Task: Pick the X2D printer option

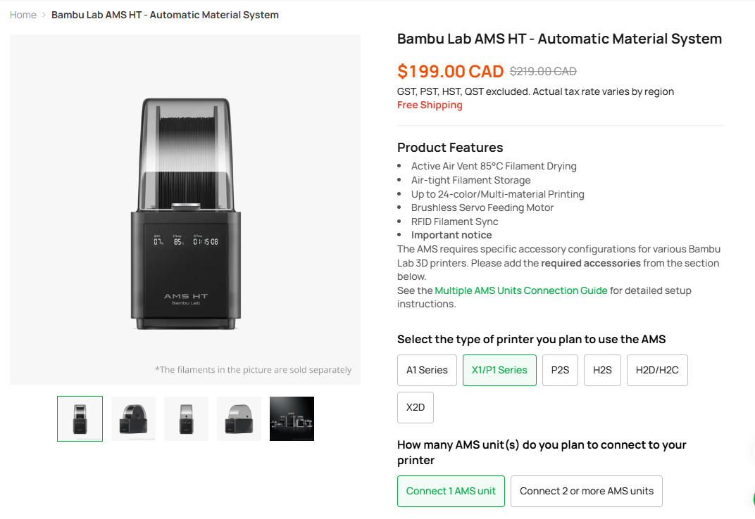Action: click(416, 407)
